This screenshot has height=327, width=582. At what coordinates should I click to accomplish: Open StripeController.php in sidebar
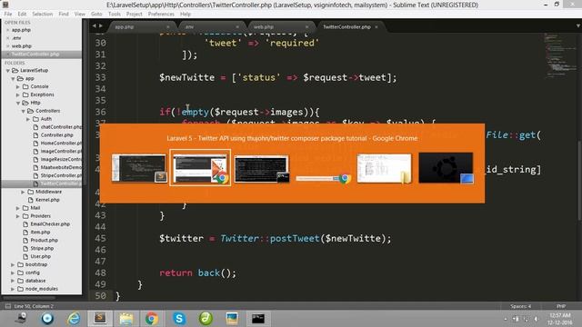[x=61, y=175]
